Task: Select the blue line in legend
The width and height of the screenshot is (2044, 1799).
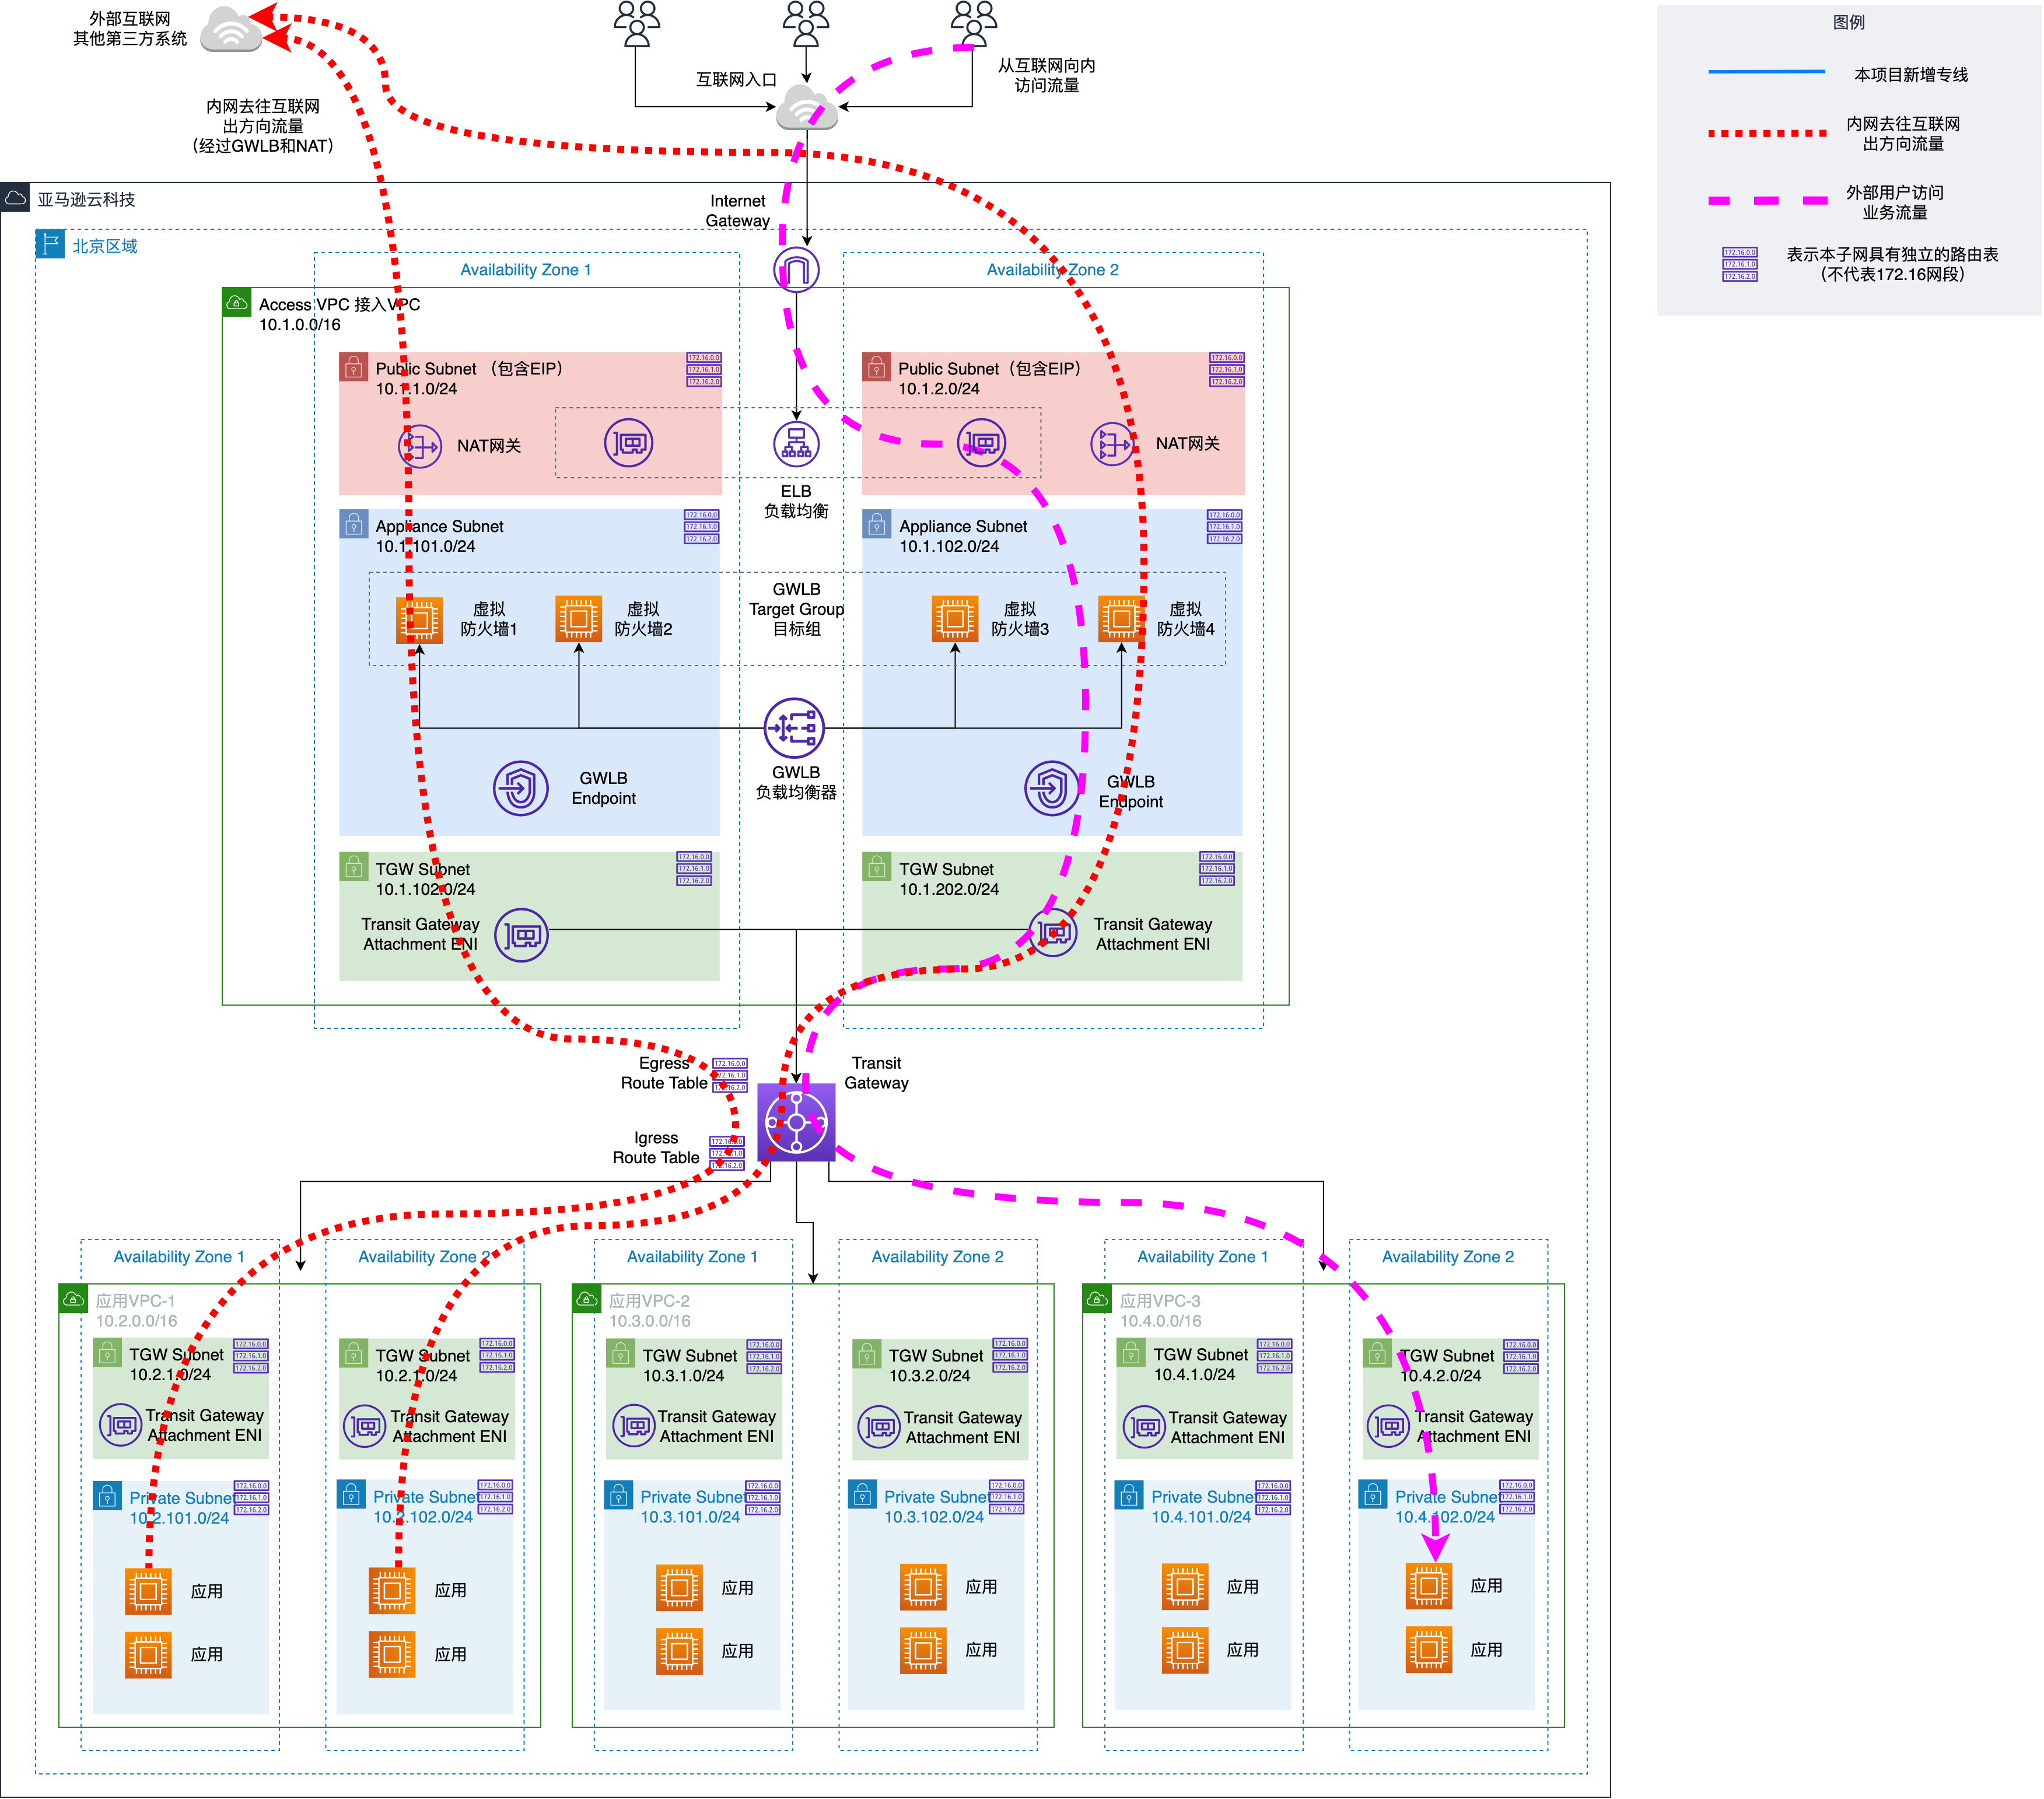Action: [1767, 72]
